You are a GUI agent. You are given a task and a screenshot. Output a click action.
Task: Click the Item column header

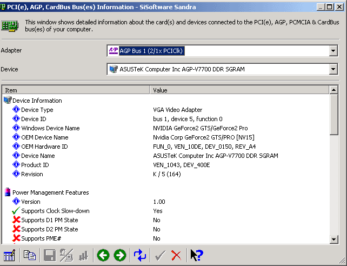(76, 90)
